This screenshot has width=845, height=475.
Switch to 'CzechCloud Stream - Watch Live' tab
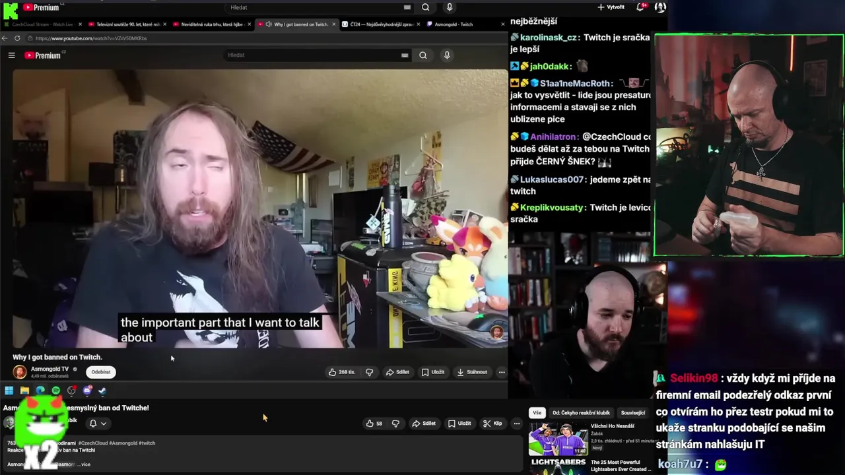tap(42, 24)
